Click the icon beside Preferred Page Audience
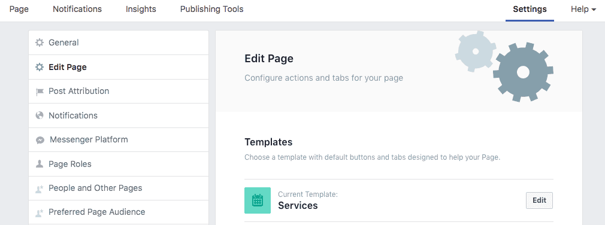The image size is (605, 225). [x=40, y=212]
